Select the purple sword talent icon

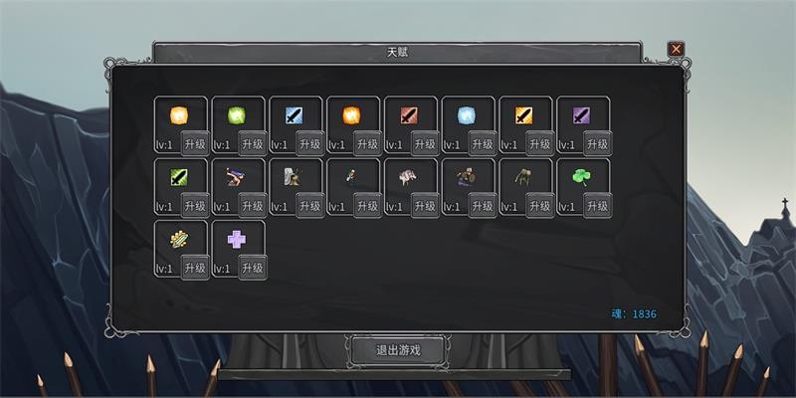[x=581, y=115]
